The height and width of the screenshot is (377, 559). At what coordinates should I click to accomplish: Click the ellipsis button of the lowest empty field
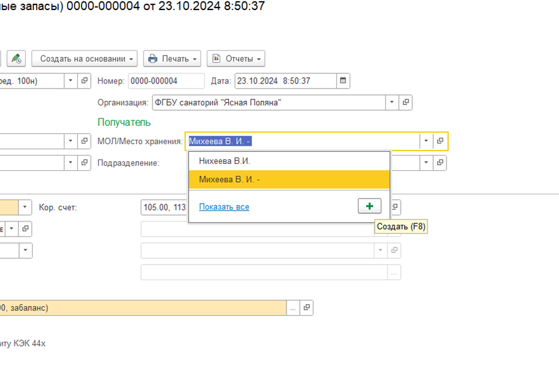(x=394, y=273)
